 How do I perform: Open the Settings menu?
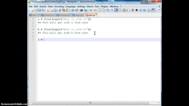tap(81, 6)
